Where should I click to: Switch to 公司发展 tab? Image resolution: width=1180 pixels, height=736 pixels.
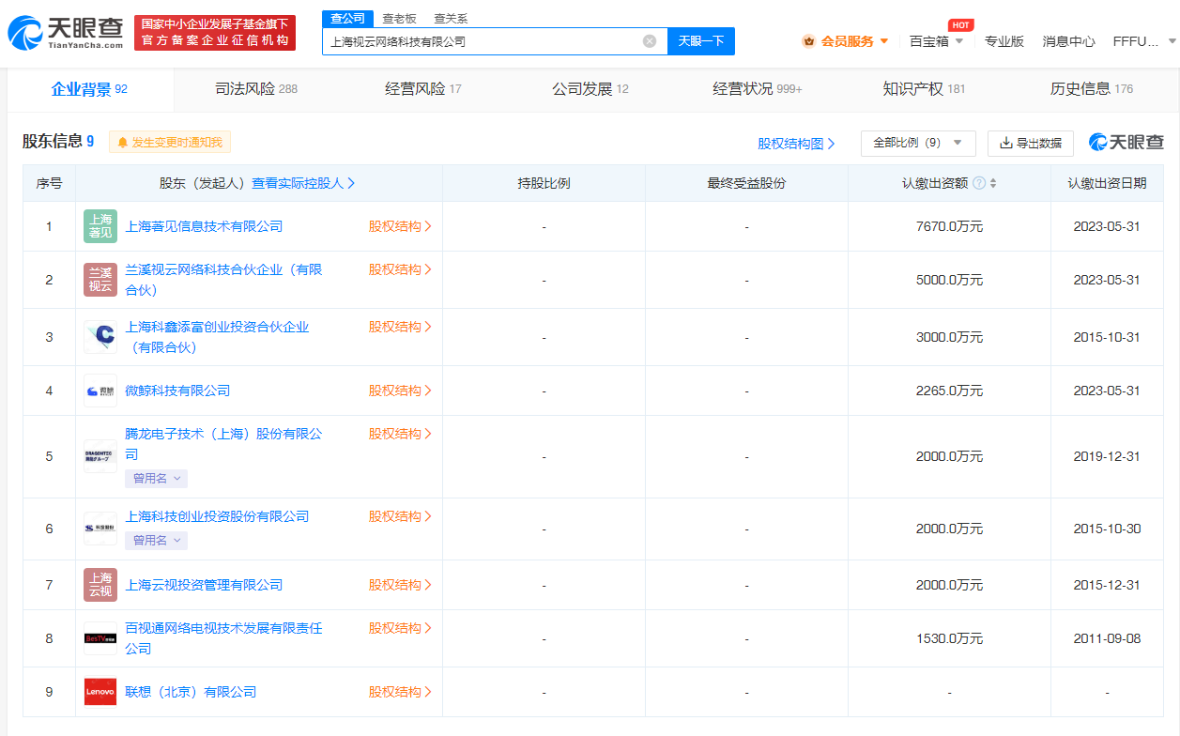(x=590, y=89)
